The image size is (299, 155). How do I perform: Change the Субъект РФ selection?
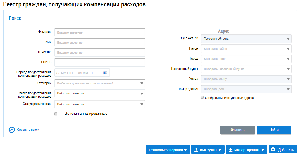[x=246, y=39]
